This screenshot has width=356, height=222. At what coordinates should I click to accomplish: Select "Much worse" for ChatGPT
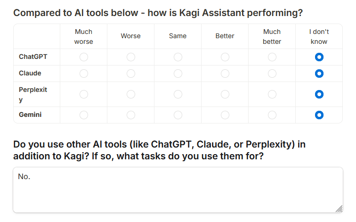pyautogui.click(x=84, y=57)
